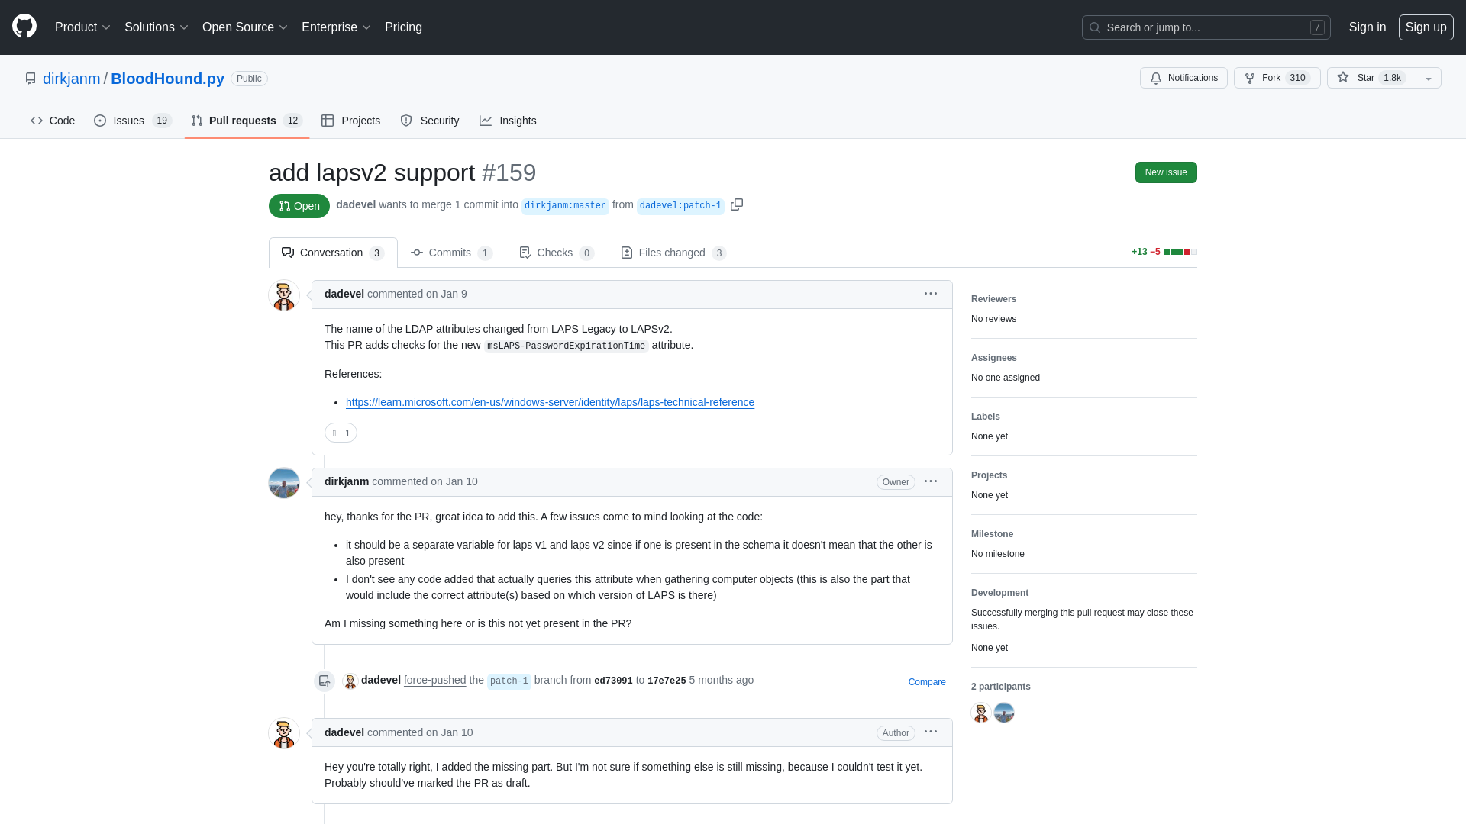Click the green Open status badge
Screen dimensions: 1466x824
299,206
